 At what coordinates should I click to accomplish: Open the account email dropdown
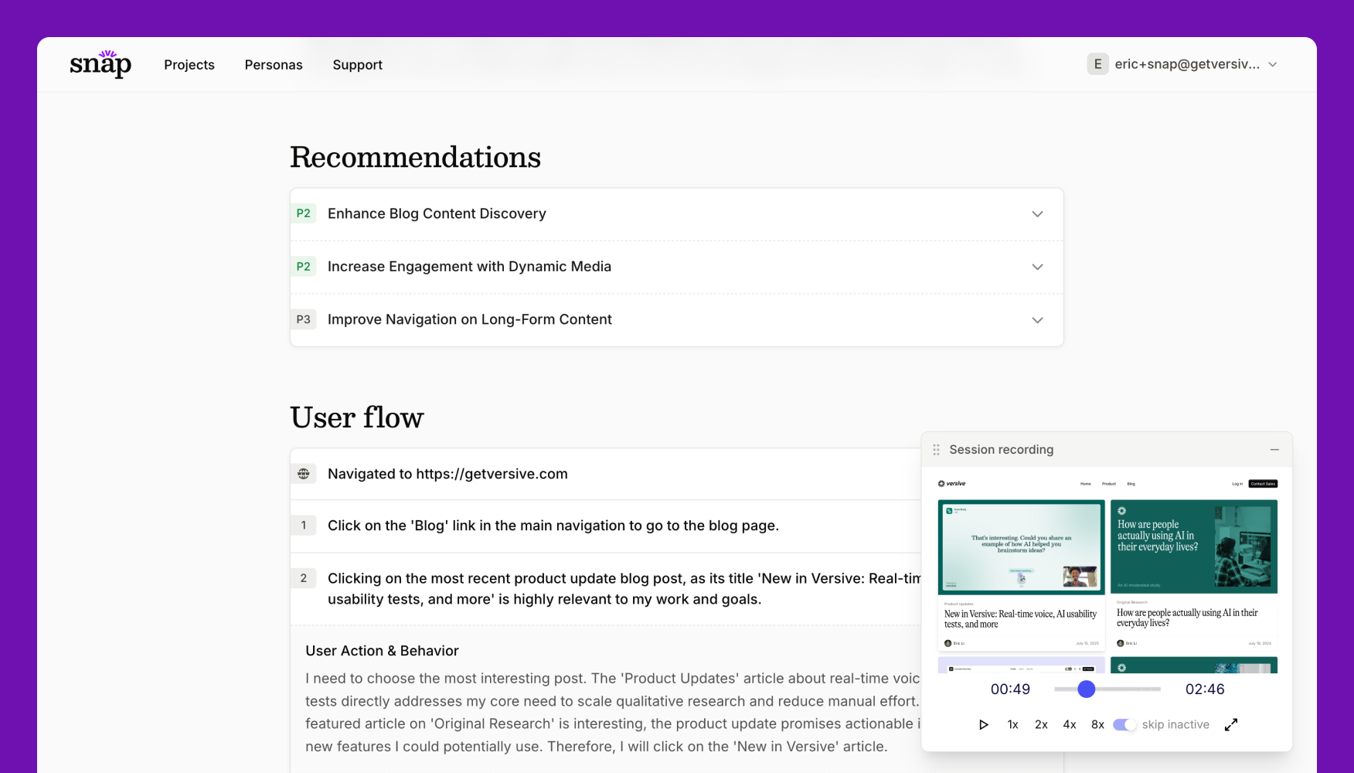coord(1272,64)
